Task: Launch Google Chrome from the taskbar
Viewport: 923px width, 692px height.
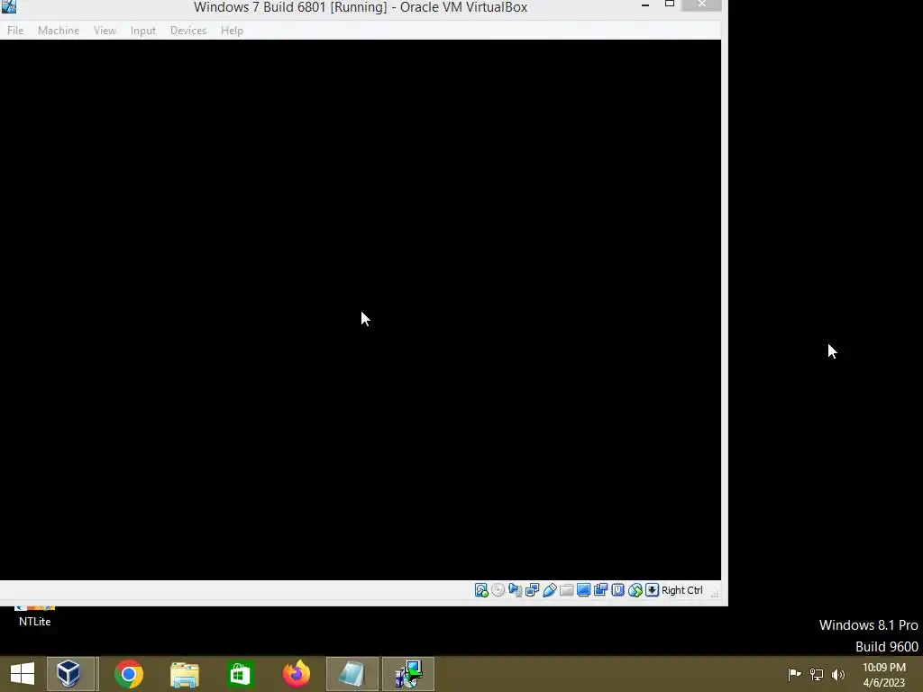Action: 129,674
